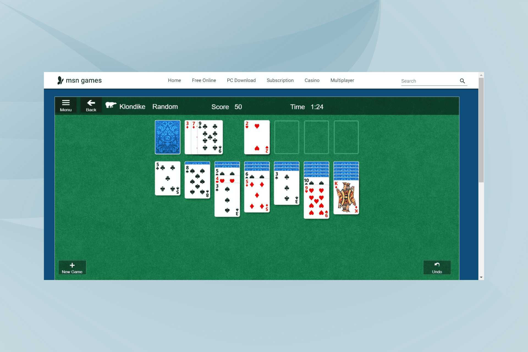Image resolution: width=528 pixels, height=352 pixels.
Task: Click the Search magnifier icon
Action: click(x=462, y=81)
